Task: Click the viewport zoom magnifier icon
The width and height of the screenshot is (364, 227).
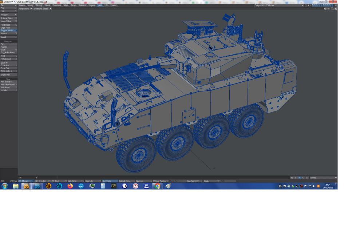Action: point(332,9)
